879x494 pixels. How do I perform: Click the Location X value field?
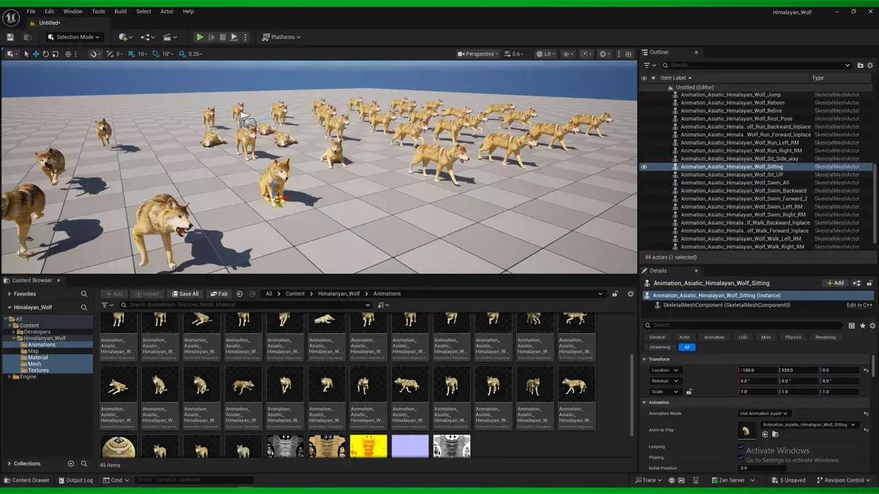point(757,370)
